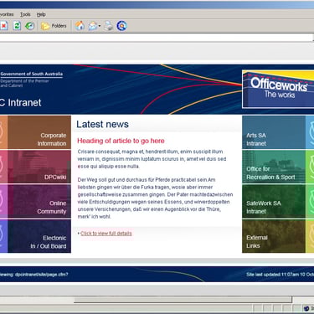Click inside the address bar field
Viewport: 314px width, 314px height.
(157, 38)
